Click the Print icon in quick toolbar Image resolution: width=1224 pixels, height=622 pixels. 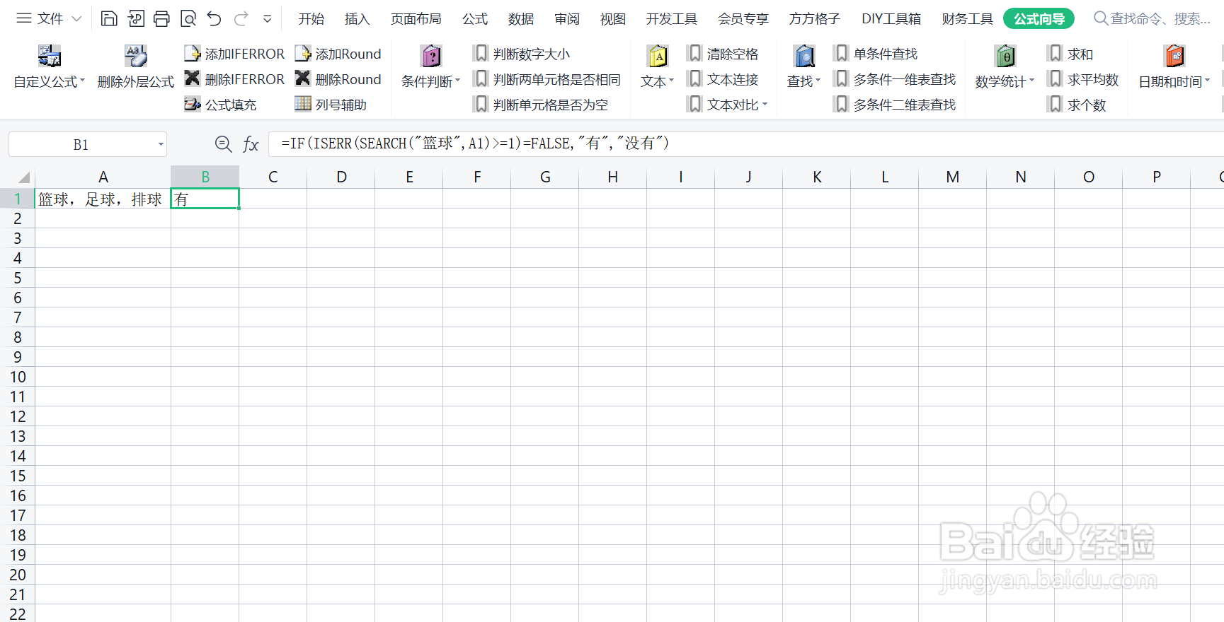[161, 19]
